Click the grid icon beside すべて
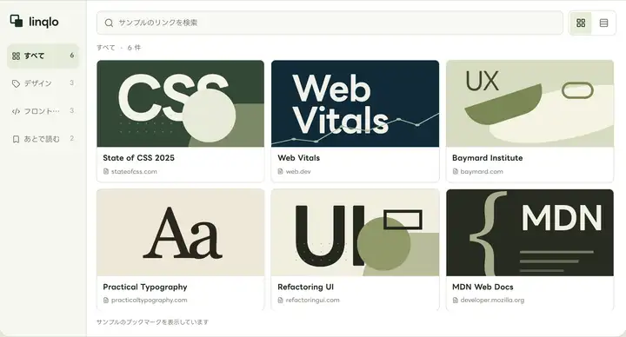This screenshot has height=337, width=626. pyautogui.click(x=16, y=56)
